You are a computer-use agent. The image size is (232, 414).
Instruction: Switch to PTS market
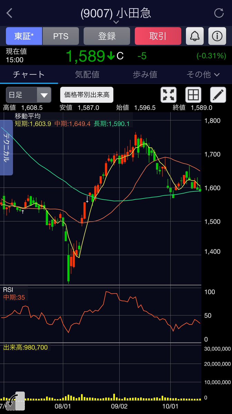click(61, 36)
